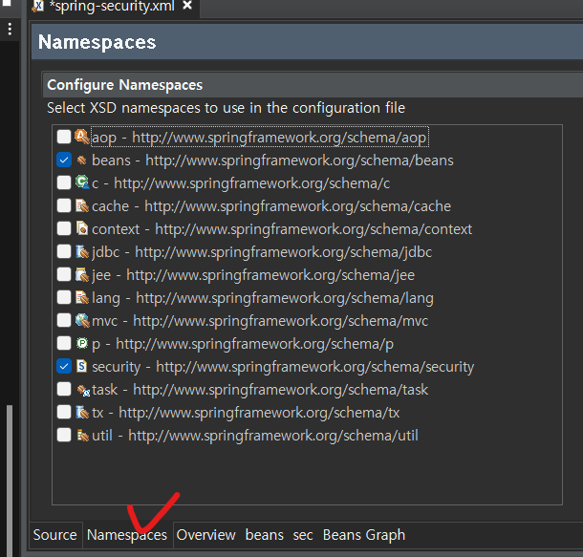Select the util schema URL row

pyautogui.click(x=255, y=436)
